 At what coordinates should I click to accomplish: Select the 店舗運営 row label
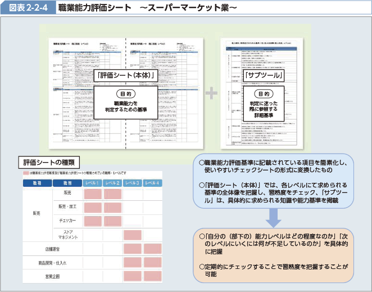pos(53,249)
